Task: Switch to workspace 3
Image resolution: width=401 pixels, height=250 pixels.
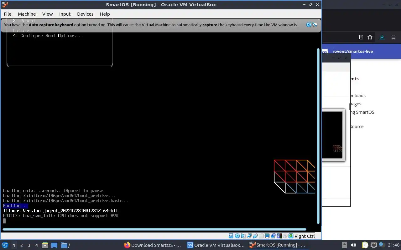Action: (x=29, y=245)
